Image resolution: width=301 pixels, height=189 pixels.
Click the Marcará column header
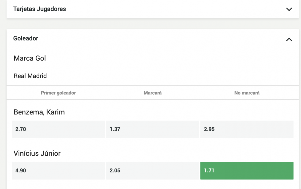[153, 93]
